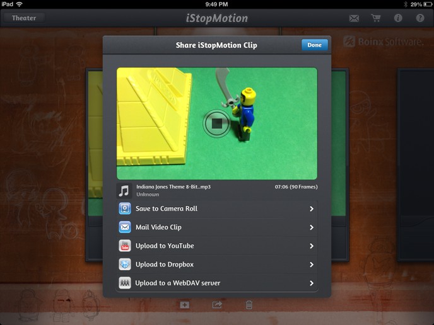Screen dimensions: 434x325
Task: Select Upload to YouTube
Action: point(217,246)
